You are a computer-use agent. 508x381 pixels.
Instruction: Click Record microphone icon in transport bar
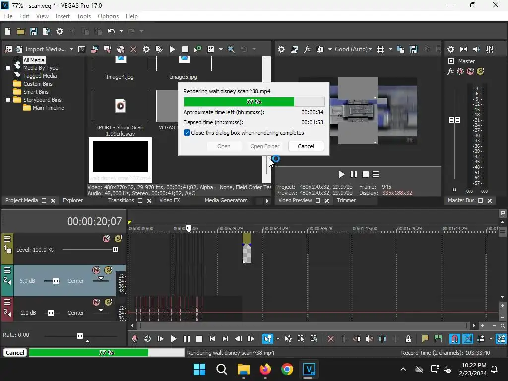pos(135,339)
